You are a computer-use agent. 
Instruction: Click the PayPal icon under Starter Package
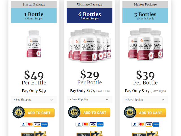click(x=23, y=124)
